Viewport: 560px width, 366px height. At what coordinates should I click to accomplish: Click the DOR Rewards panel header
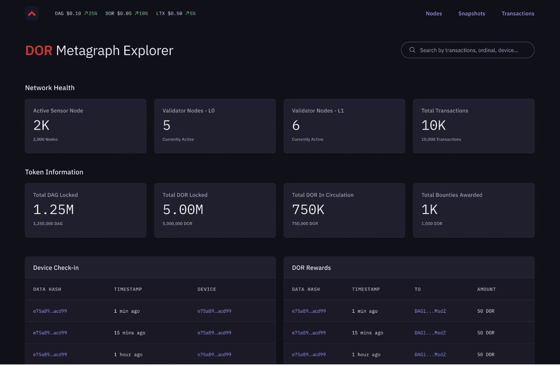point(409,268)
